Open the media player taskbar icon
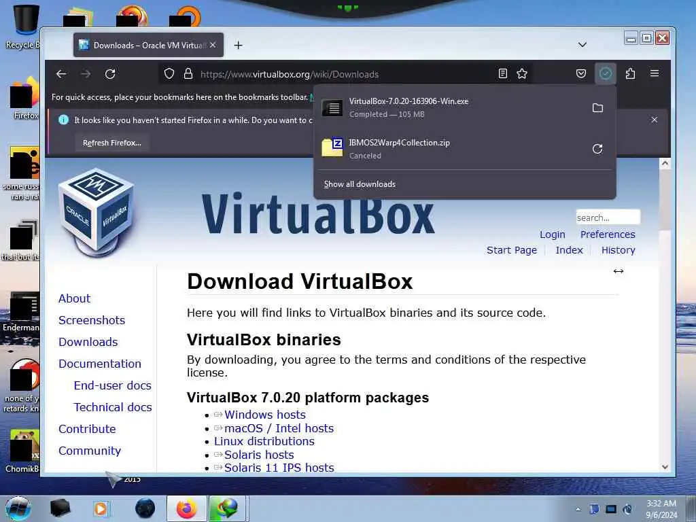 [101, 508]
